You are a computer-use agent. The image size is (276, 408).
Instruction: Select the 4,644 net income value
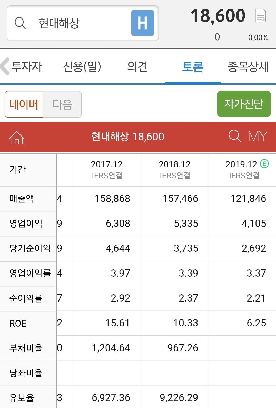tap(118, 248)
